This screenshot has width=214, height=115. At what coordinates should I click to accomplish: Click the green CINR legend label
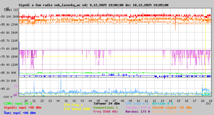(x=18, y=103)
